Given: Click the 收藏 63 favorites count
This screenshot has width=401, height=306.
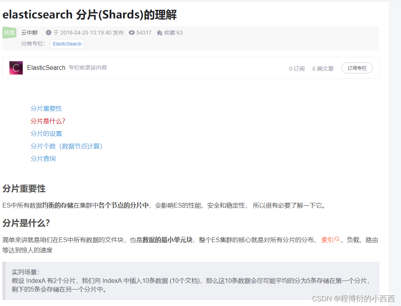Looking at the screenshot, I should [x=173, y=33].
